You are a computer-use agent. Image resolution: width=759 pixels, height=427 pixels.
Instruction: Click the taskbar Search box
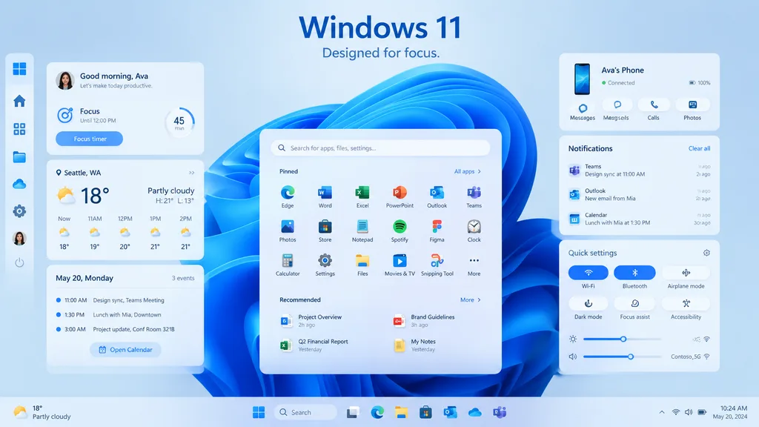coord(305,412)
